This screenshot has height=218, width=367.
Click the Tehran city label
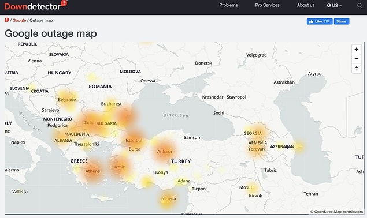tap(310, 194)
